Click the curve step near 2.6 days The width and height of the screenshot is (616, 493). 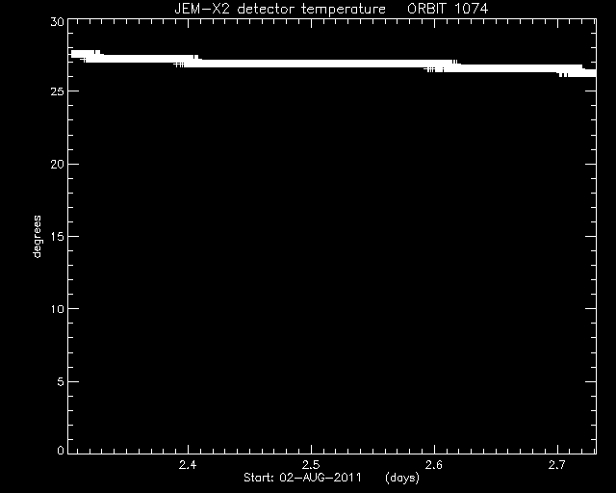coord(443,65)
